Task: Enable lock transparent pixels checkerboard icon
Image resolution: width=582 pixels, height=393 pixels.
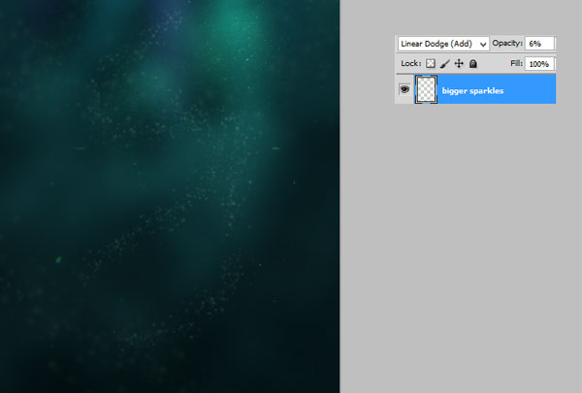Action: pyautogui.click(x=431, y=64)
